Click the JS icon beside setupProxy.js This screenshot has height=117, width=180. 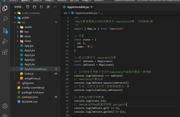coord(21,78)
